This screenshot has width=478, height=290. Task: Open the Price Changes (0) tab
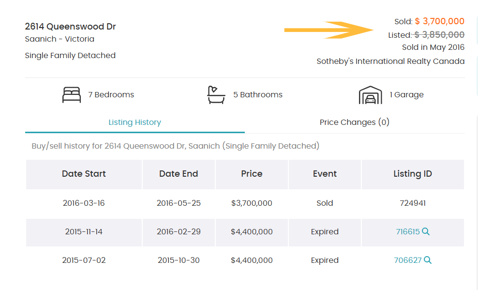(x=354, y=122)
